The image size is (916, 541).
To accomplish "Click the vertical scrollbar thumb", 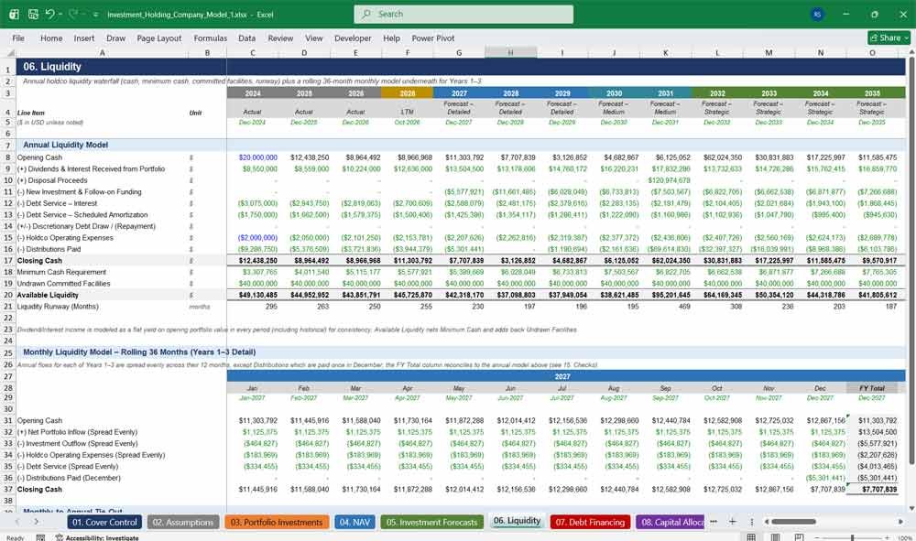I will (x=911, y=261).
